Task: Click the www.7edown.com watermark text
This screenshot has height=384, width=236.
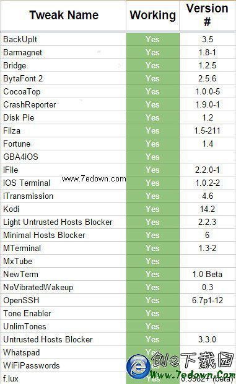Action: (x=94, y=179)
